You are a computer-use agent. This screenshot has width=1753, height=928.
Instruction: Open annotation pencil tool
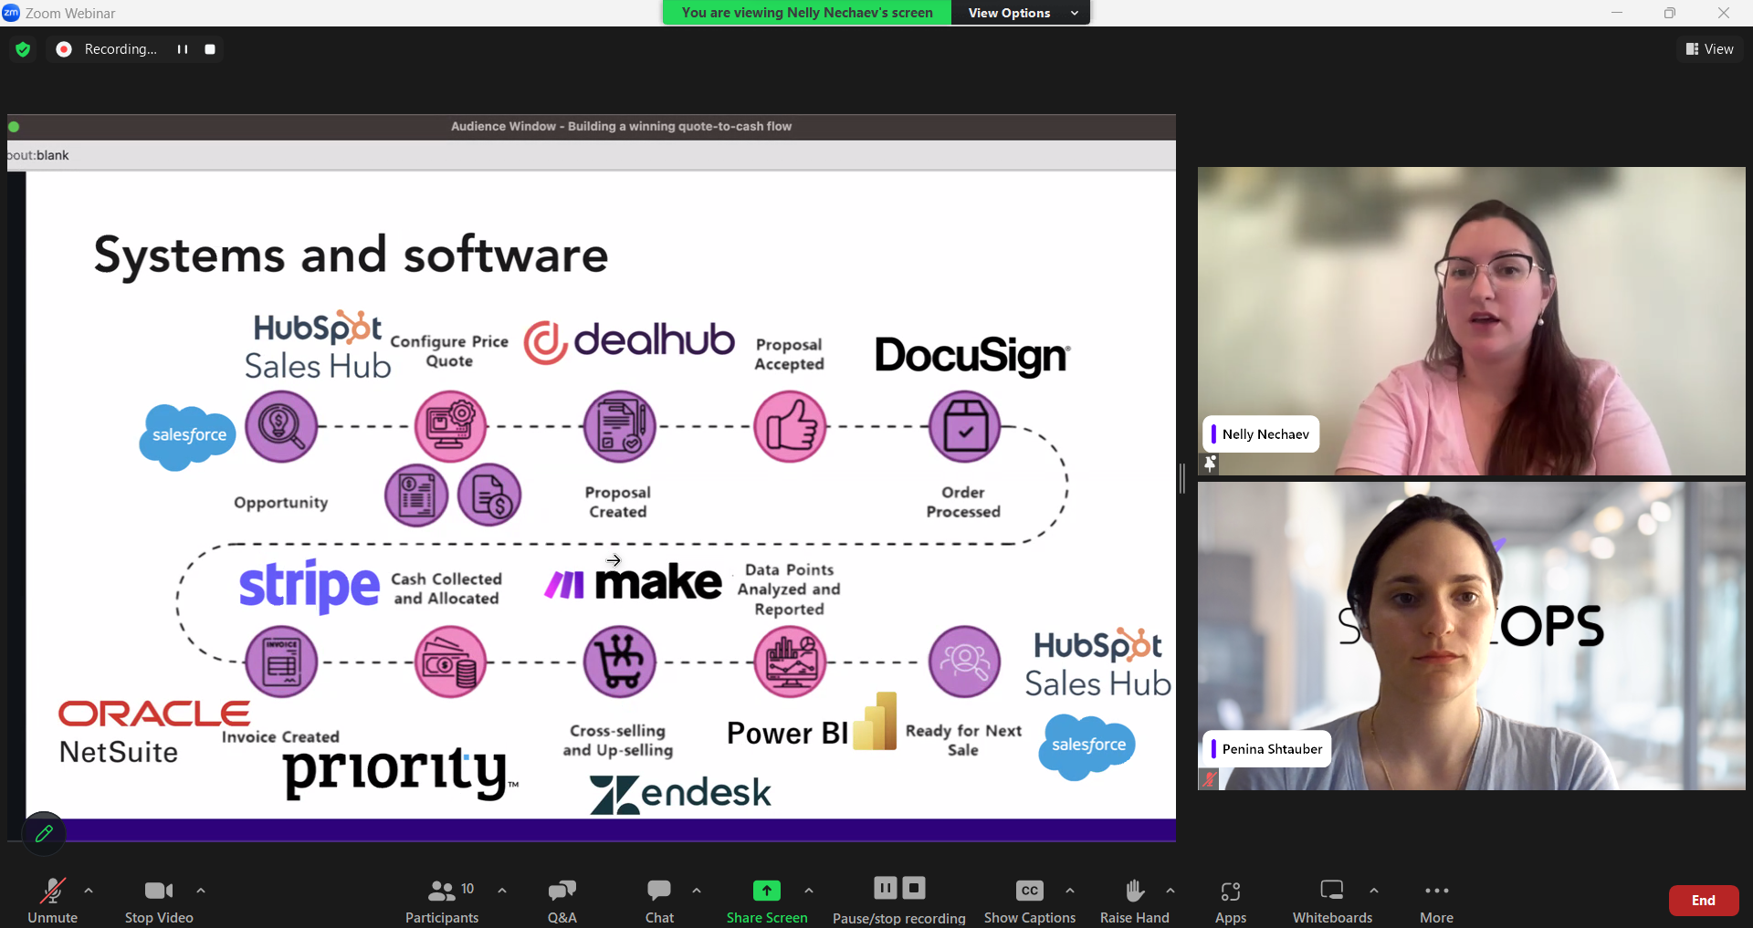[x=44, y=833]
